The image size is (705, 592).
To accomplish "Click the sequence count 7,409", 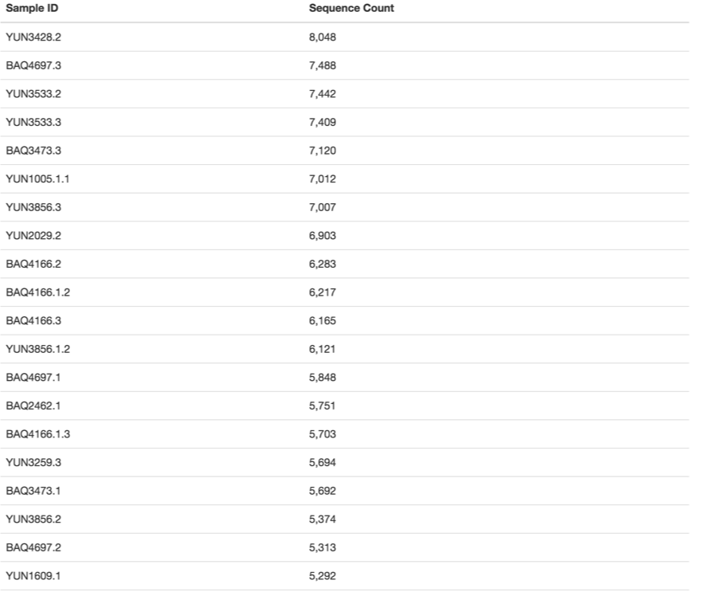I will tap(323, 122).
